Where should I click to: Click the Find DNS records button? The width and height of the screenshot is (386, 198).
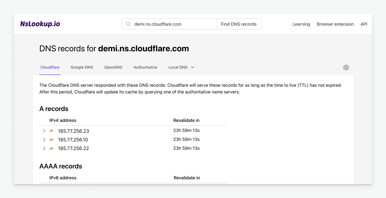239,24
